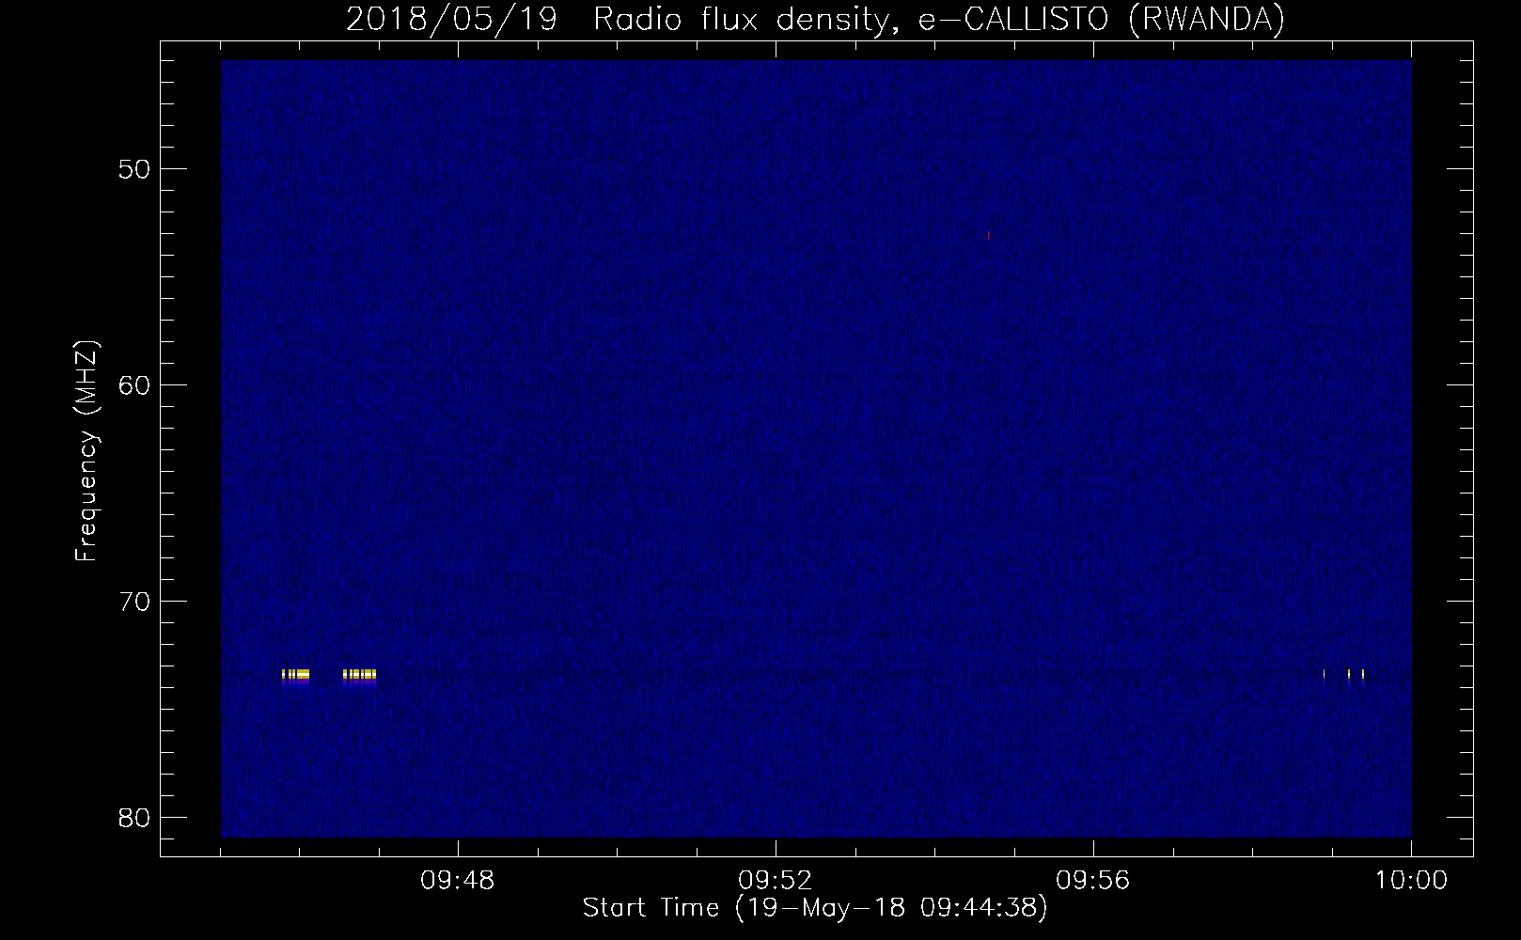Click the 09:56 time tick label

pyautogui.click(x=1093, y=881)
